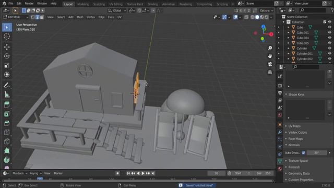Open the Material properties tab

pyautogui.click(x=280, y=169)
